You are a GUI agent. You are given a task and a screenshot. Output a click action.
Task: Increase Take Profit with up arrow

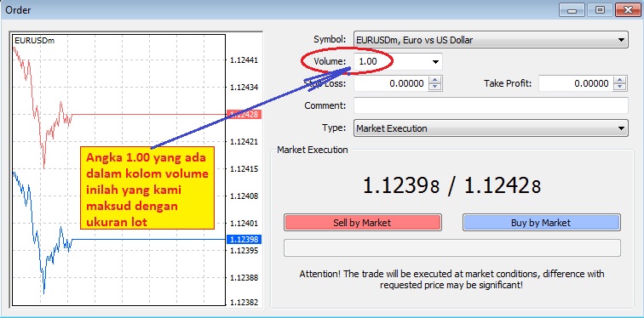620,80
